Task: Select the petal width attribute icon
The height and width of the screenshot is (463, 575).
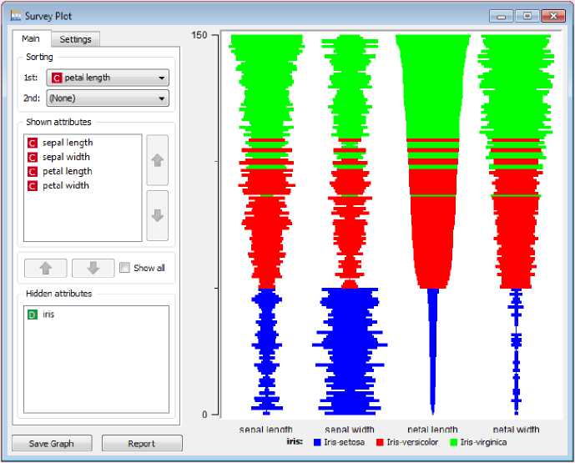Action: click(33, 185)
